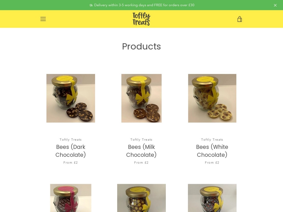Select the Bees (Milk Chocolate) title link
Screen dimensions: 283x212
(141, 151)
